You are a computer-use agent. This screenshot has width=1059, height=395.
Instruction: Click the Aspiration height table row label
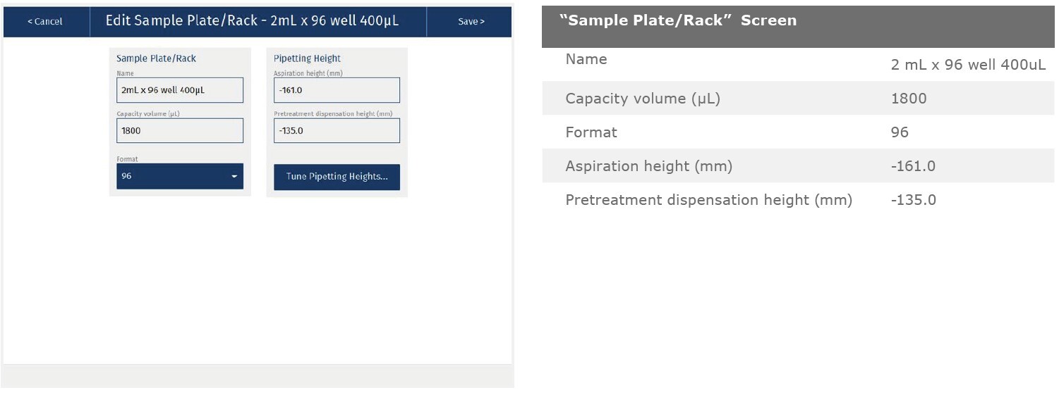click(x=648, y=166)
